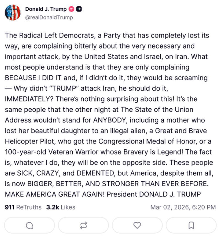220x238 pixels.
Task: Click the word ReTruths under the post
Action: pos(29,207)
